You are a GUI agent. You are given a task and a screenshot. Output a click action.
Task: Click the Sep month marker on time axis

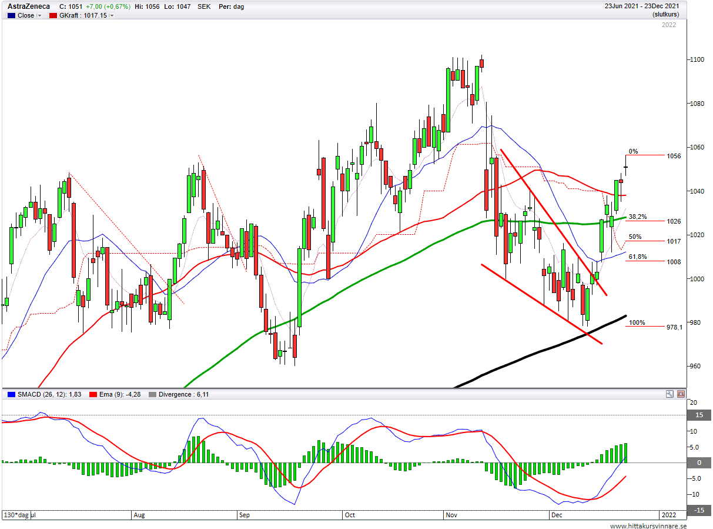[x=244, y=514]
